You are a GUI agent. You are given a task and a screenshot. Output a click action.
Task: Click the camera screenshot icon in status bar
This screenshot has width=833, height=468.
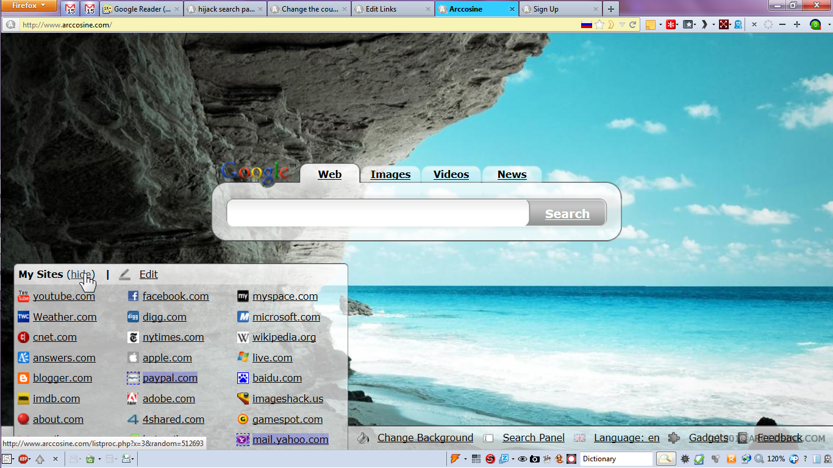[535, 459]
